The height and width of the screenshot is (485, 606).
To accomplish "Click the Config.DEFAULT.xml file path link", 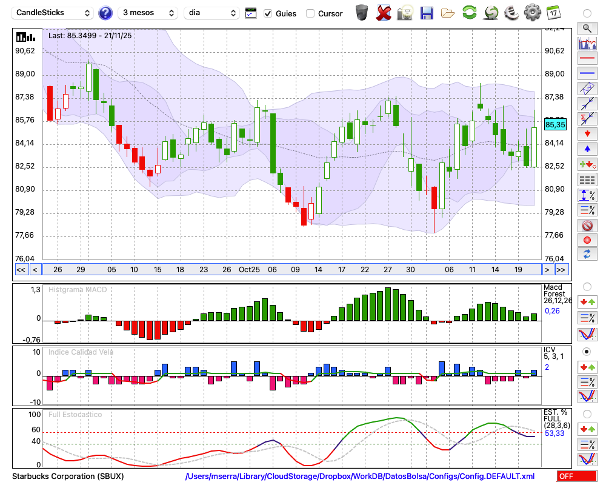I will coord(360,477).
